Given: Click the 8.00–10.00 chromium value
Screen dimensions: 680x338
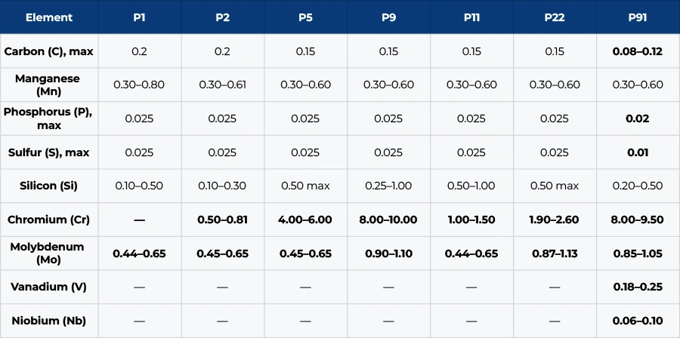Looking at the screenshot, I should [388, 220].
